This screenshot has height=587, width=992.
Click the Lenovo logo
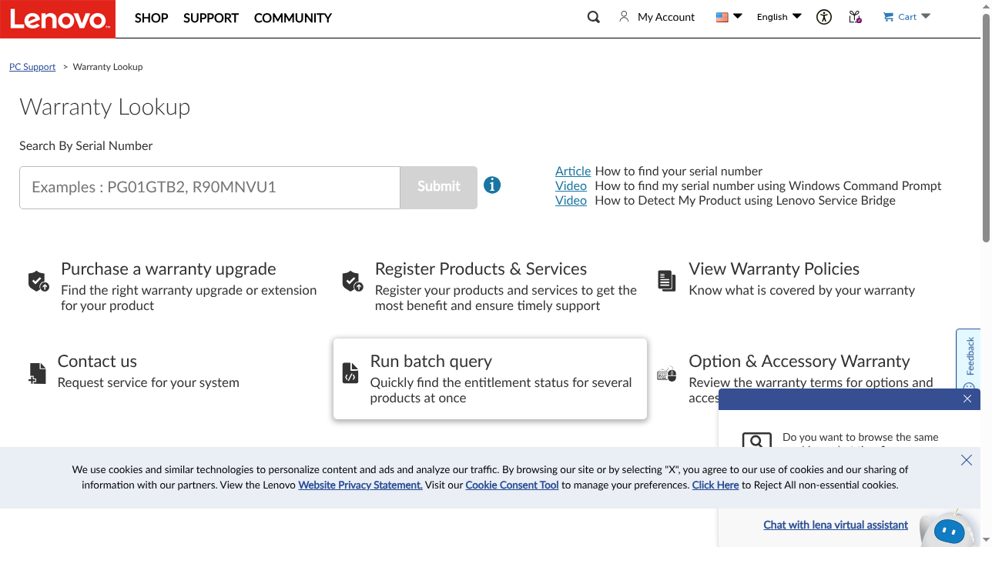tap(58, 18)
